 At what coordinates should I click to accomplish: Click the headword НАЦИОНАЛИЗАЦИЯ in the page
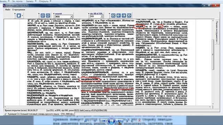pos(92,39)
